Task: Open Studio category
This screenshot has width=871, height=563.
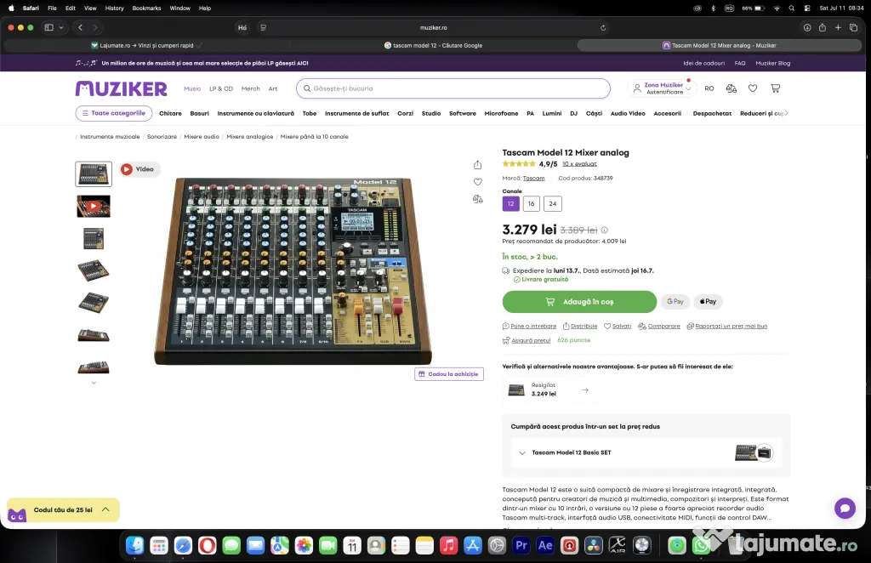Action: [x=431, y=113]
